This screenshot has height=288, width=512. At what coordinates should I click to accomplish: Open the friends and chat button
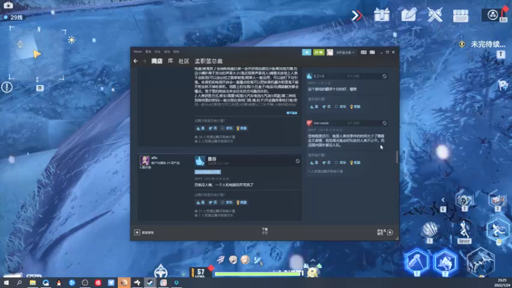pos(385,232)
